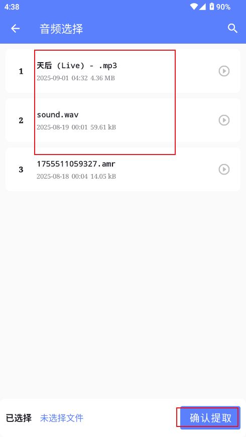Screen dimensions: 246x437
Task: Select the sound.wav audio file
Action: tap(123, 120)
